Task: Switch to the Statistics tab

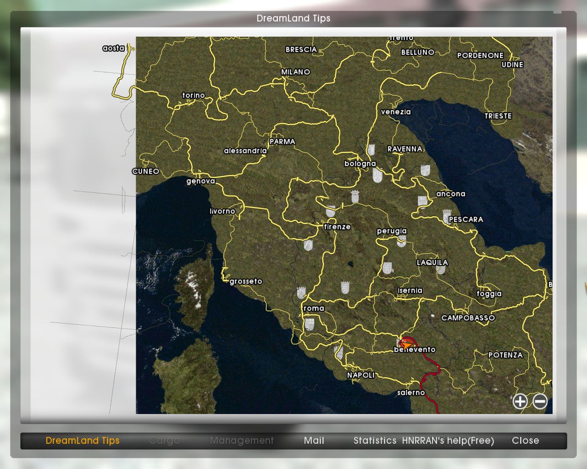Action: 375,441
